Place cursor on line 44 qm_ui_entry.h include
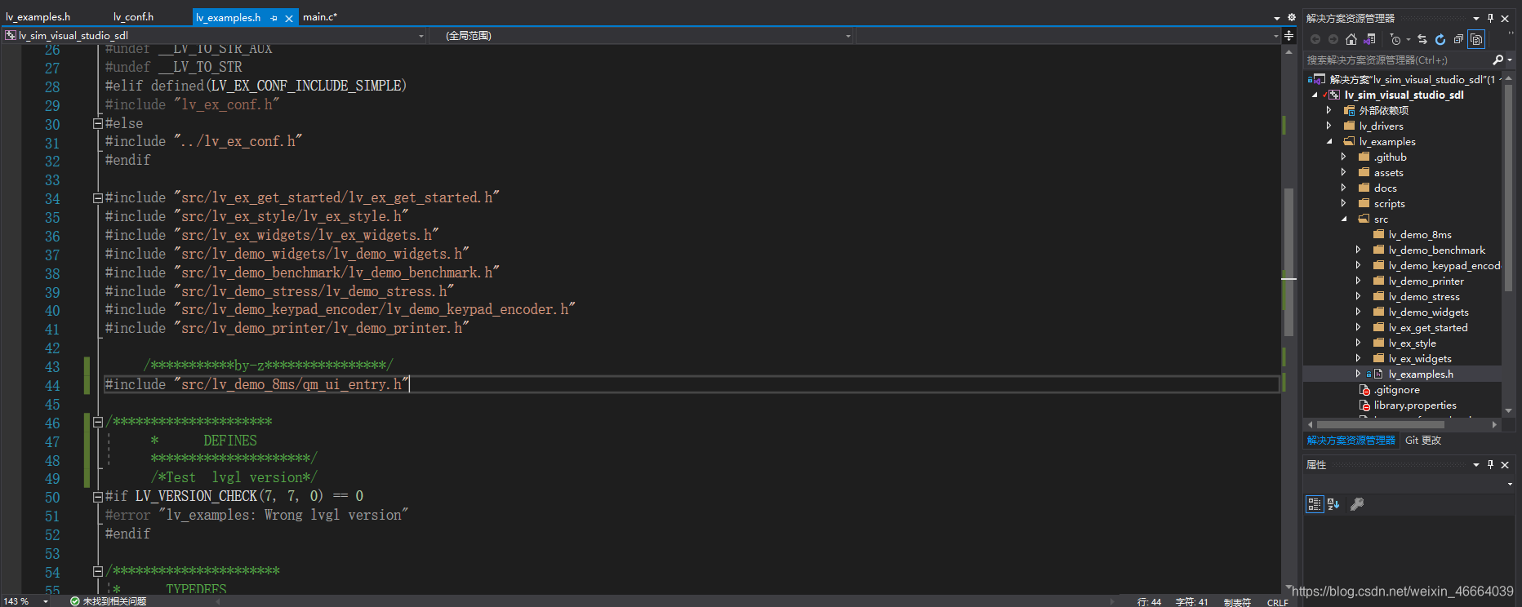 (x=256, y=384)
